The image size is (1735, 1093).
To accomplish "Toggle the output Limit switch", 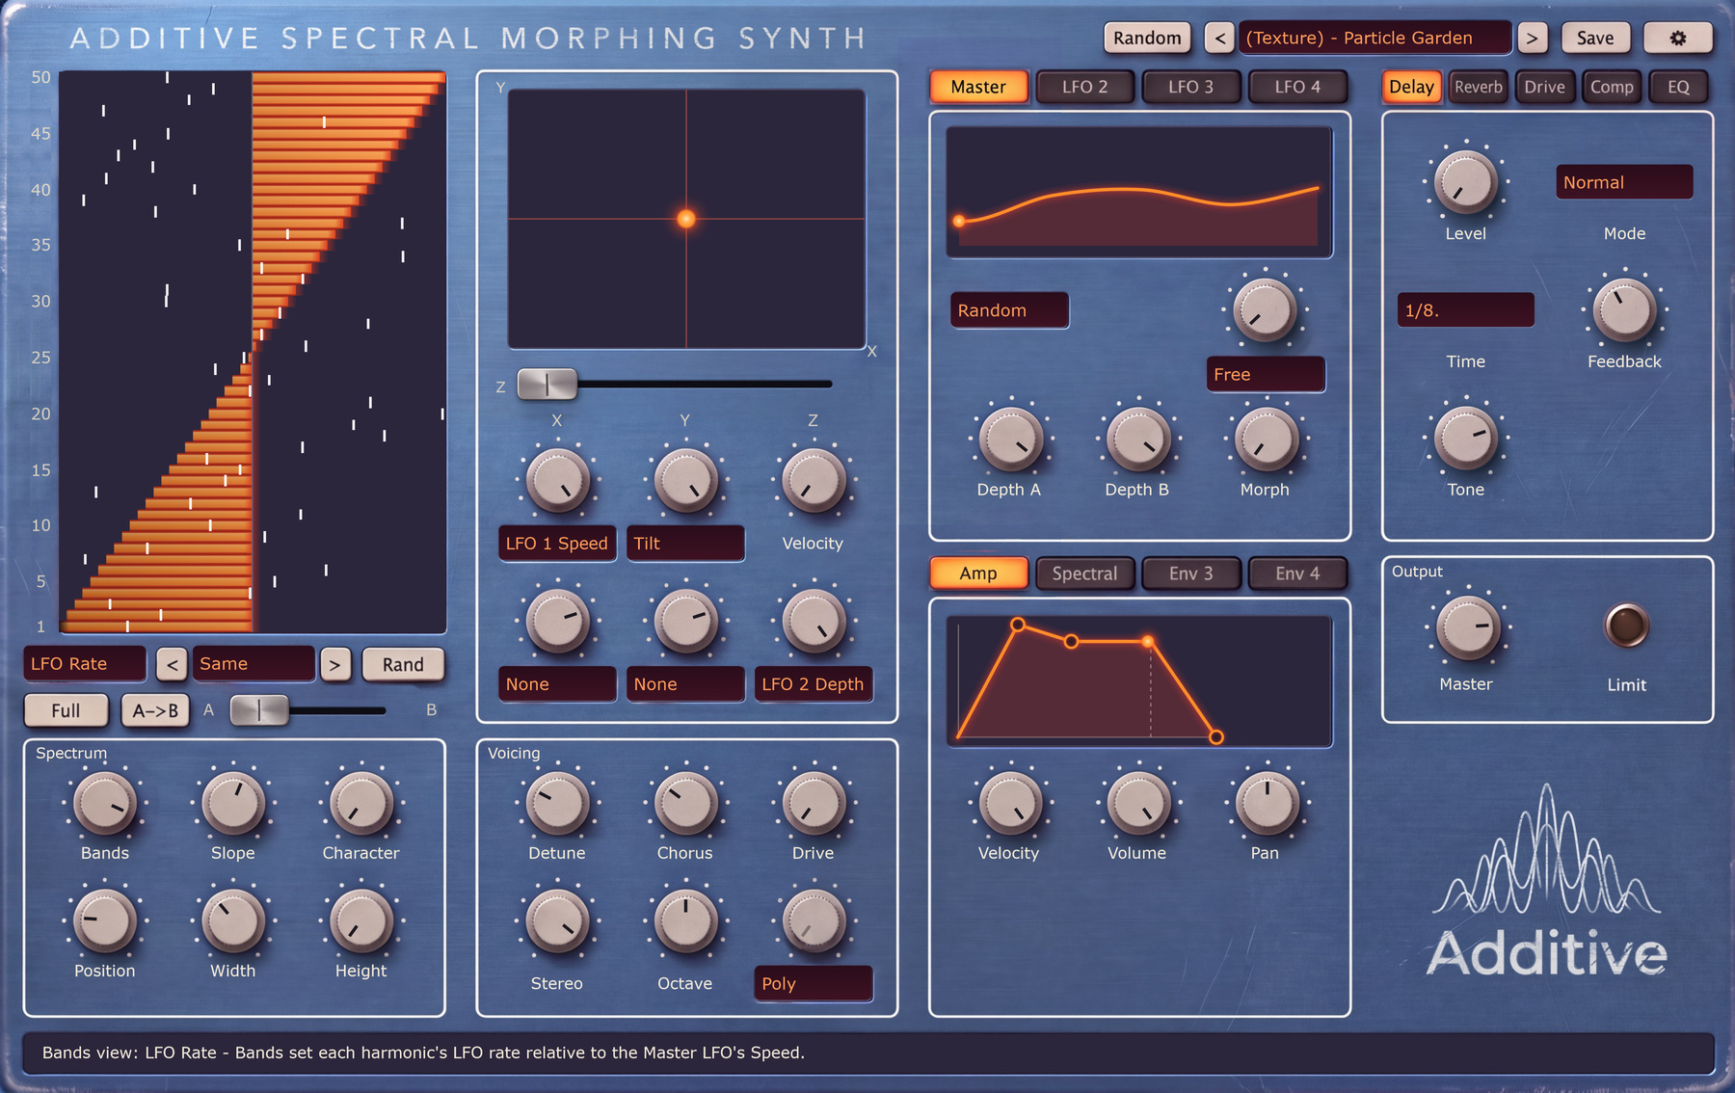I will (x=1626, y=626).
